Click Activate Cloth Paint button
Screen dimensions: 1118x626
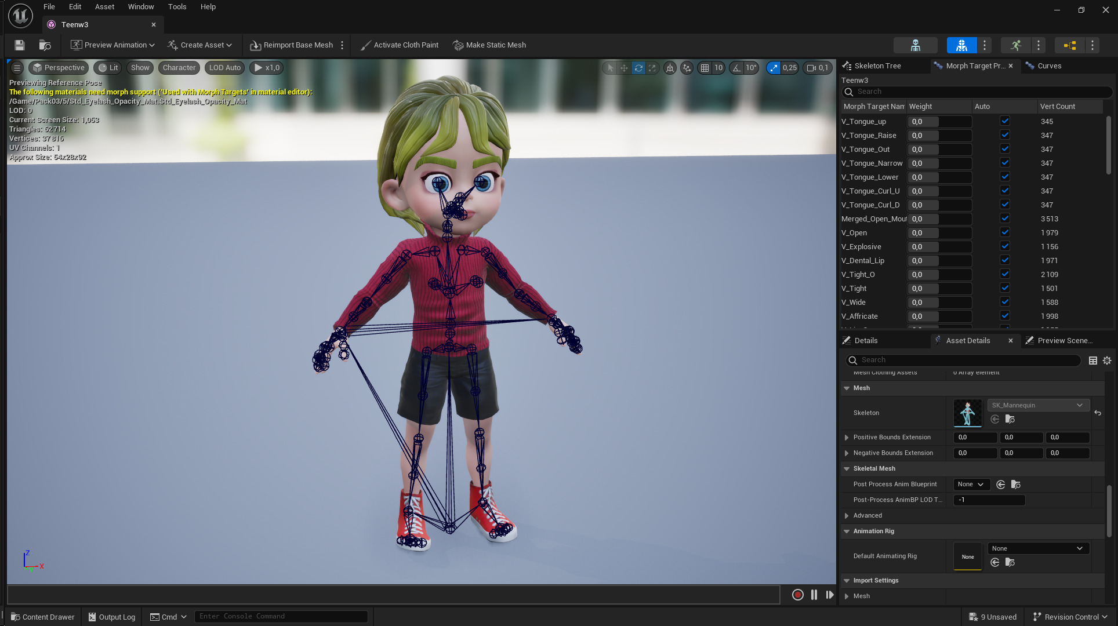[400, 45]
